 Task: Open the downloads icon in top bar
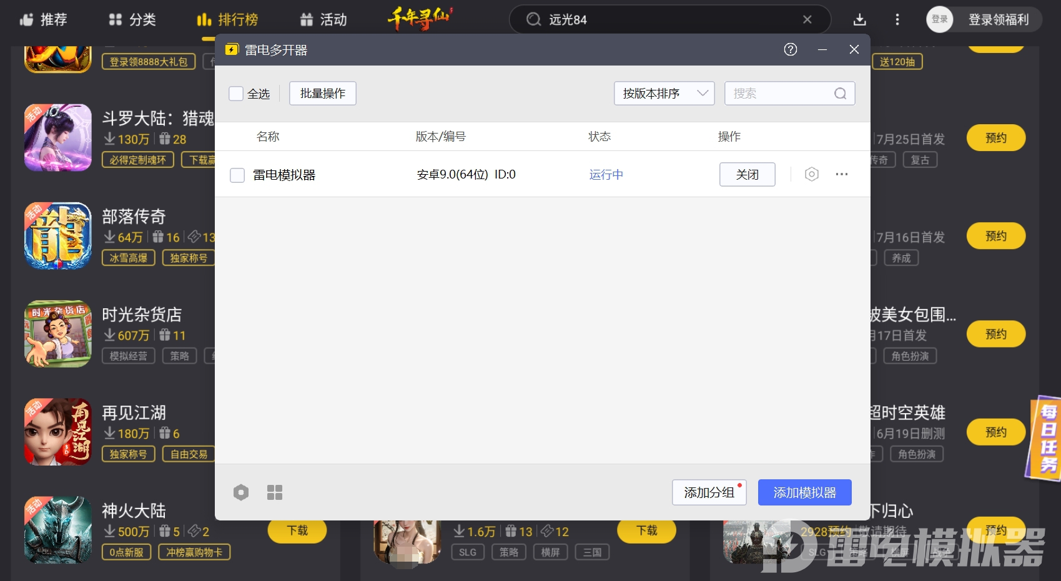(x=859, y=19)
